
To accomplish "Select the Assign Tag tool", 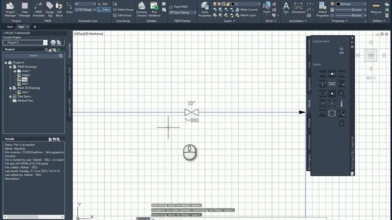I will pos(50,10).
